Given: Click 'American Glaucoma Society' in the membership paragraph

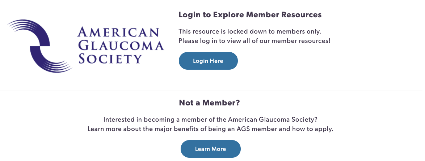Looking at the screenshot, I should (272, 119).
